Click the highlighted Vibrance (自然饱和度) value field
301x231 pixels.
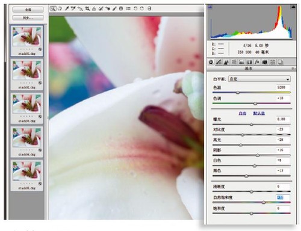(283, 197)
